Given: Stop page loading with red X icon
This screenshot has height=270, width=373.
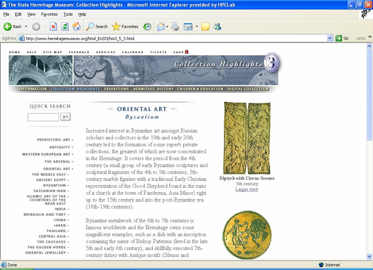Looking at the screenshot, I should tap(53, 27).
